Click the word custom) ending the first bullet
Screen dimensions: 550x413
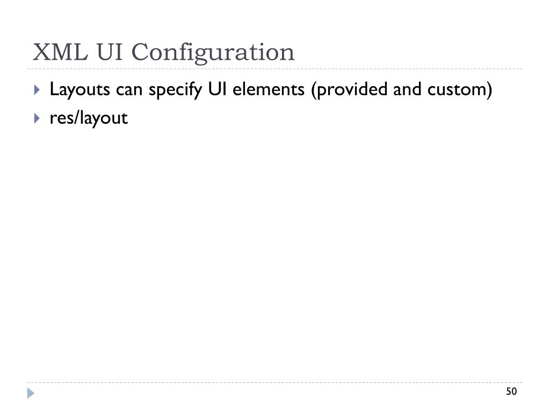coord(460,89)
